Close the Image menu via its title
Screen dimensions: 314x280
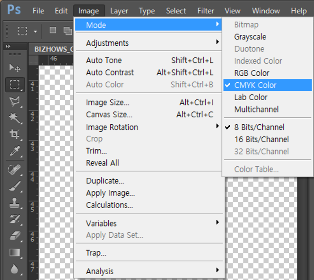pyautogui.click(x=89, y=11)
